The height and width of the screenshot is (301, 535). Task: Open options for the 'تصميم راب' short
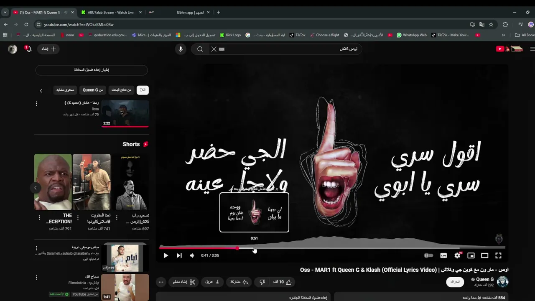pyautogui.click(x=117, y=218)
